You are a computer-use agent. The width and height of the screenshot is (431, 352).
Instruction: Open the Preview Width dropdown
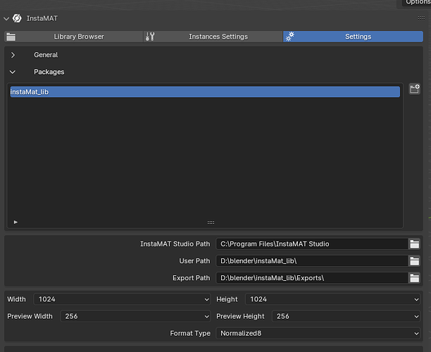click(136, 316)
